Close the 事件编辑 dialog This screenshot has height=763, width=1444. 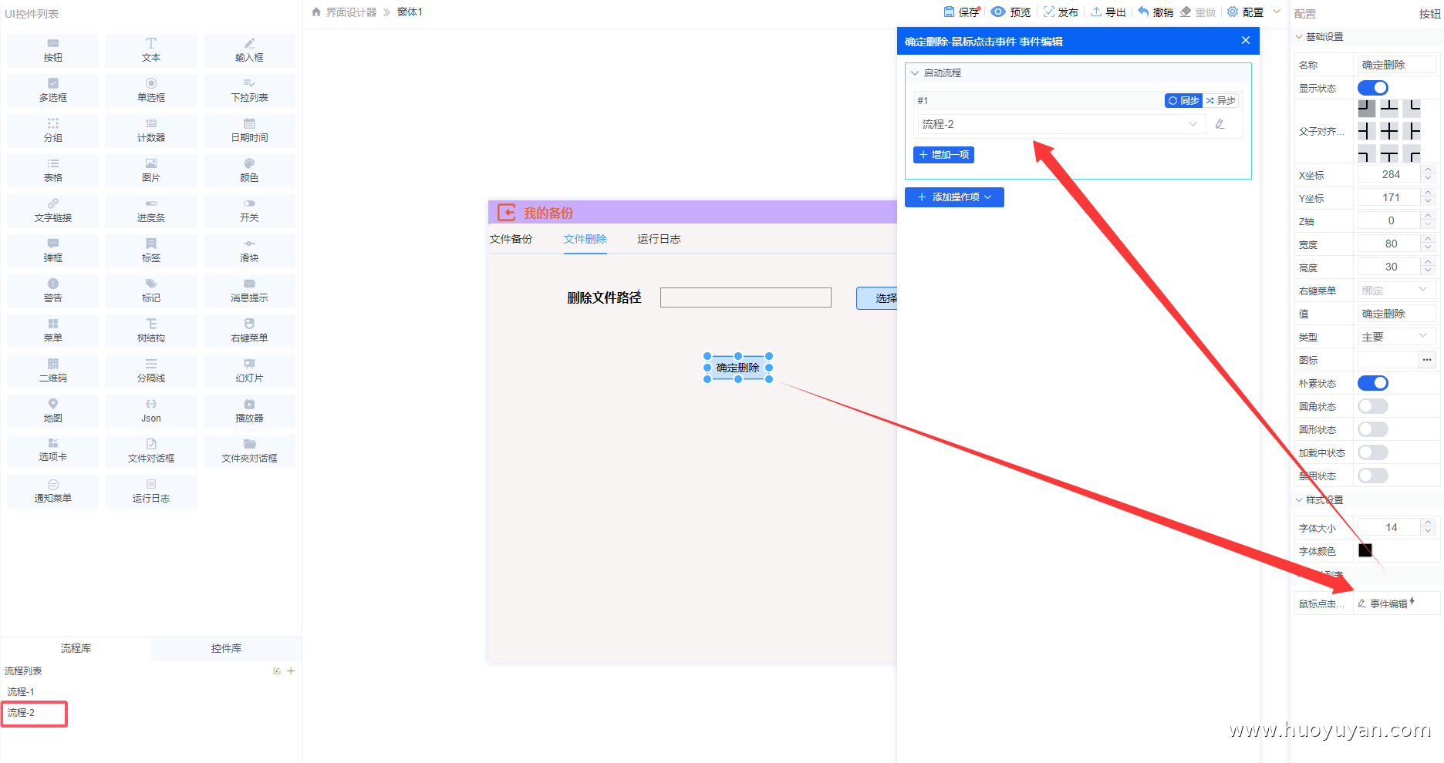tap(1245, 40)
